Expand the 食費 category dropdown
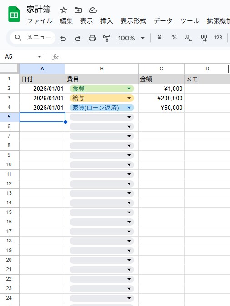Screen dimensions: 230x306 (x=129, y=89)
